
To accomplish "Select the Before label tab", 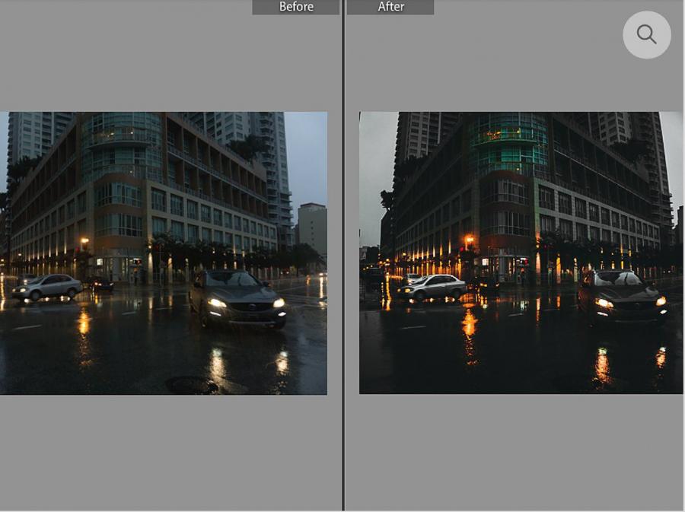I will 296,7.
